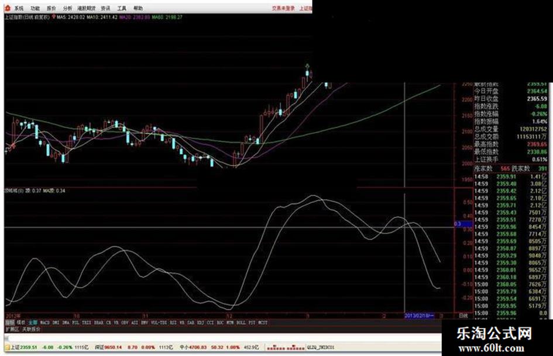Select the 指标 tab

[9, 323]
